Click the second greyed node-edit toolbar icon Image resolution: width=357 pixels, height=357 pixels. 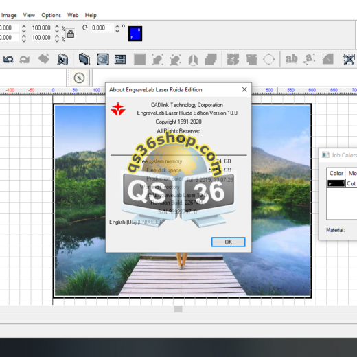(x=175, y=60)
